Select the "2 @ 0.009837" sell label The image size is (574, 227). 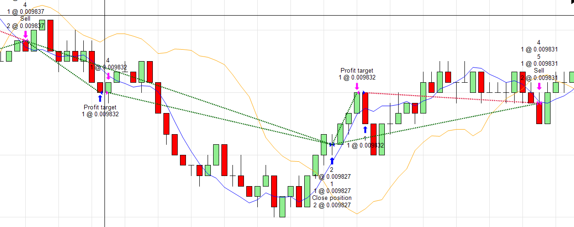(25, 26)
